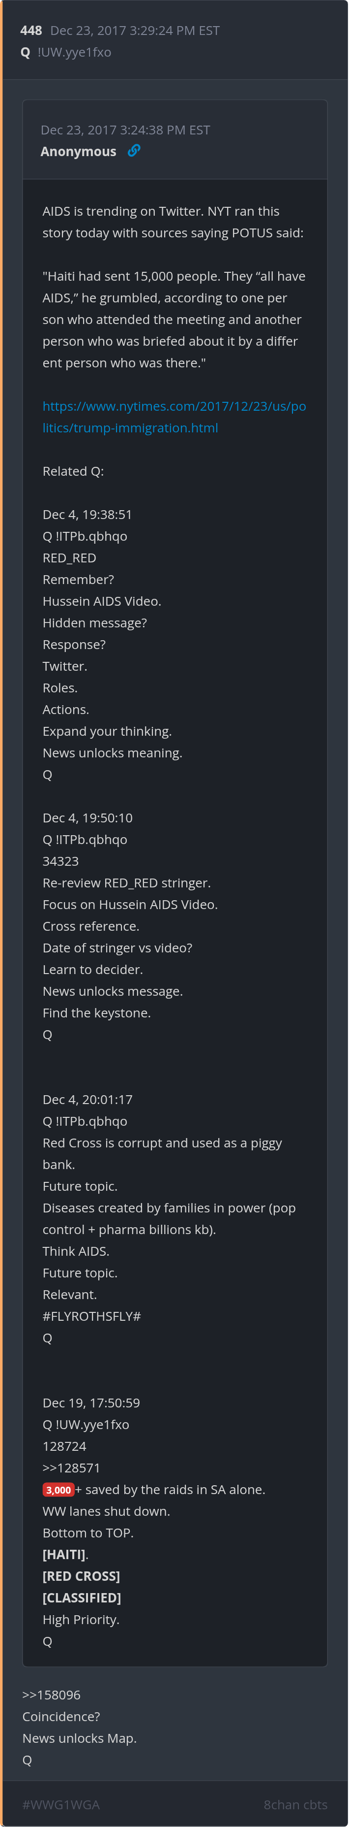Viewport: 349px width, 1827px height.
Task: Click the 128724 post number text
Action: click(64, 1445)
